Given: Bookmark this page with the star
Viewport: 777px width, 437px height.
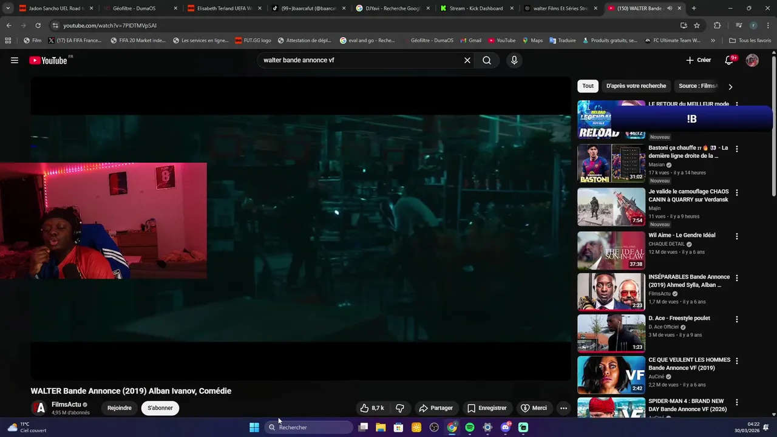Looking at the screenshot, I should coord(697,25).
